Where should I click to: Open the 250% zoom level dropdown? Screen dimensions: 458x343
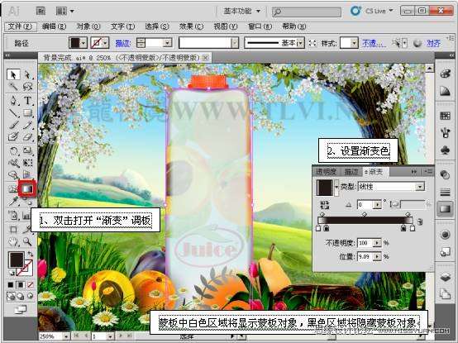coord(67,336)
